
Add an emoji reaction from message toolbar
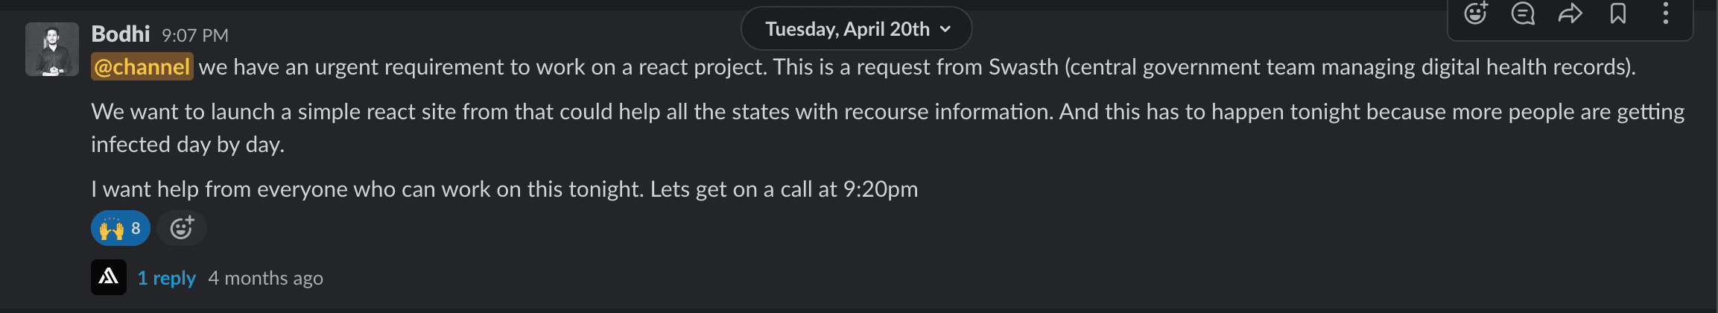point(1476,13)
